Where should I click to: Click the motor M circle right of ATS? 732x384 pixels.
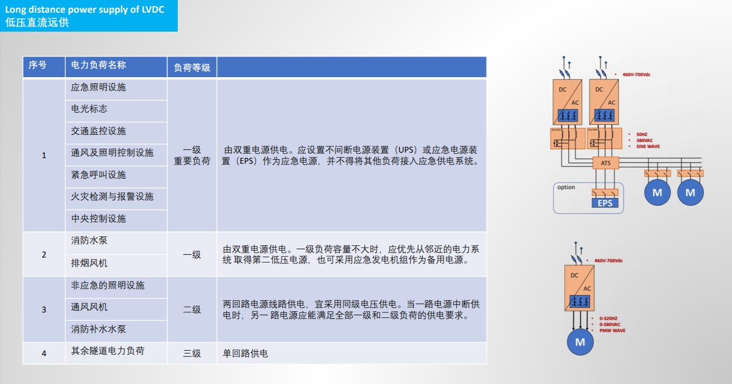657,193
